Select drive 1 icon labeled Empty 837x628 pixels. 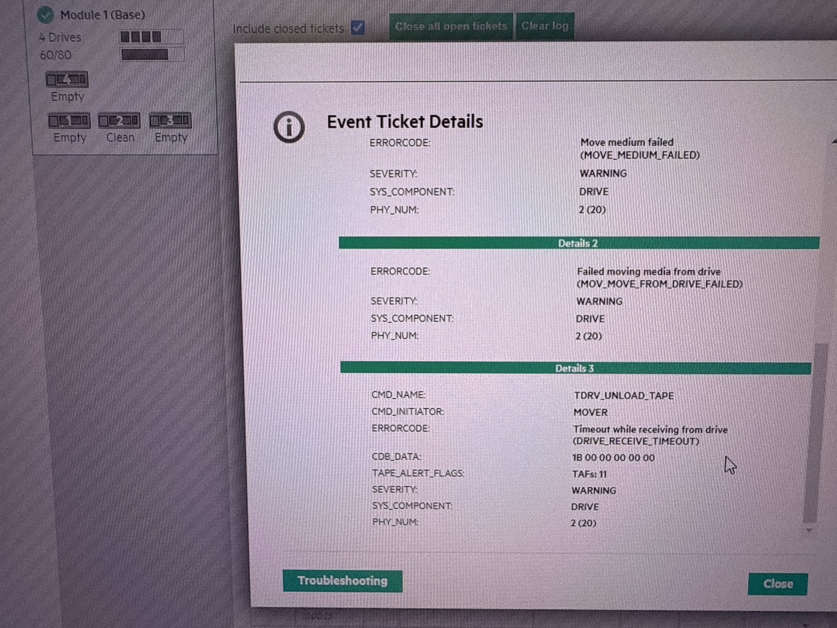[x=69, y=121]
